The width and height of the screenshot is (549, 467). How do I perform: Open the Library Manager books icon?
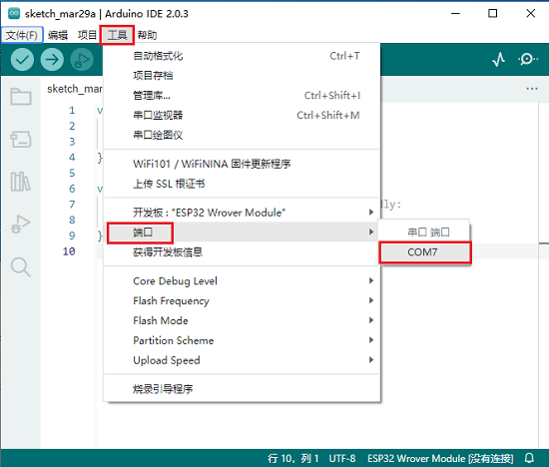click(x=21, y=182)
